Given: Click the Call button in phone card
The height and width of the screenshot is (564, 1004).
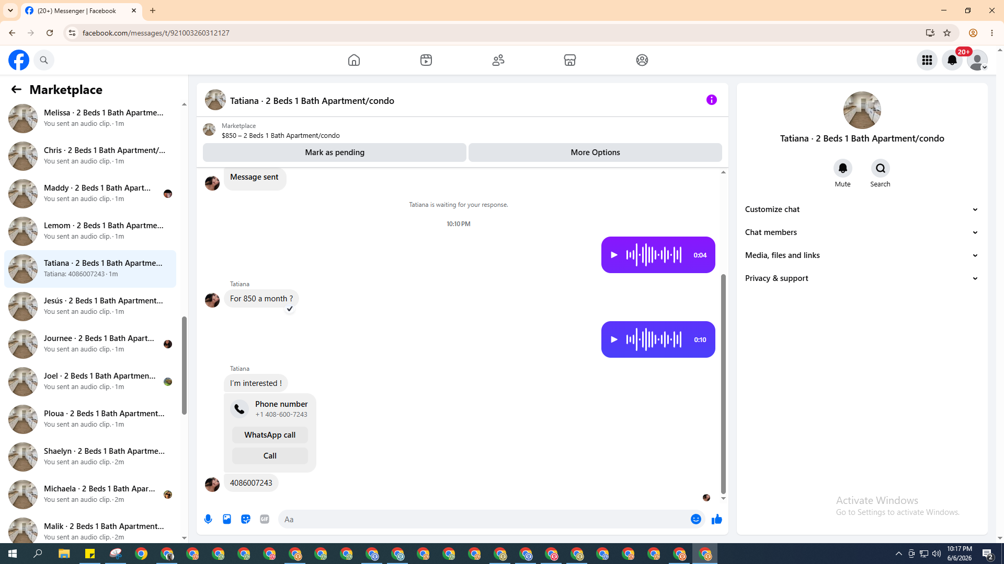Looking at the screenshot, I should (x=270, y=456).
